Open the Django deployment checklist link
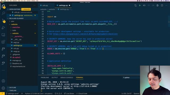This screenshot has height=95, width=170. [86, 34]
